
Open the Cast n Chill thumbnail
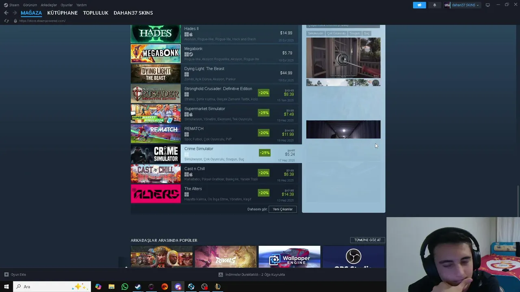click(x=156, y=174)
